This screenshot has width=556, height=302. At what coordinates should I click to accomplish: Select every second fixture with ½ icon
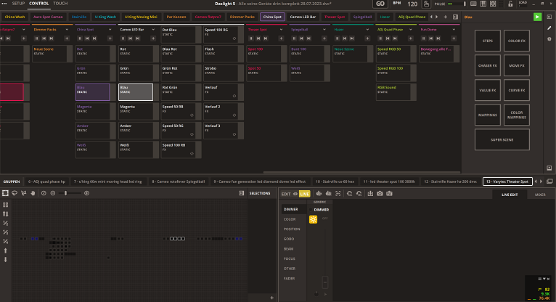point(5,223)
